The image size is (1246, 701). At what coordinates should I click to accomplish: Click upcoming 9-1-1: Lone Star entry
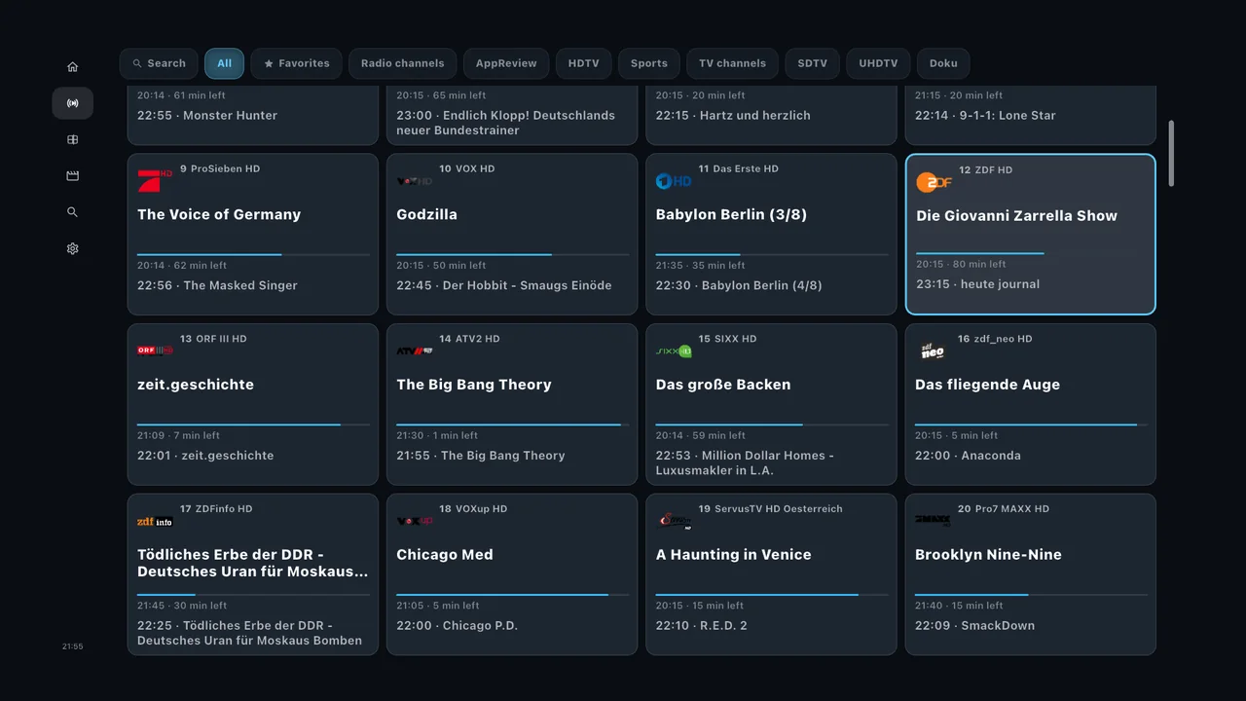985,115
